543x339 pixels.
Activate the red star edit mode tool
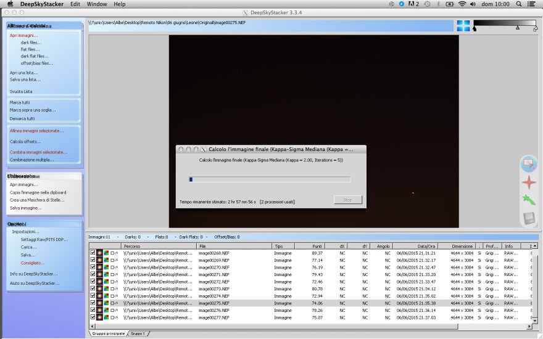[528, 182]
